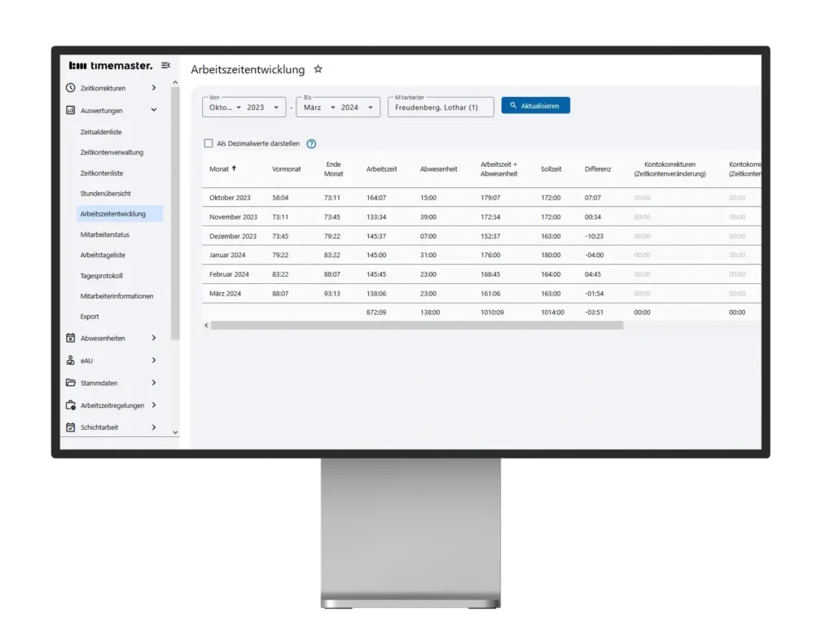
Task: Select Mitarbeiterstatus from the sidebar
Action: click(x=105, y=234)
